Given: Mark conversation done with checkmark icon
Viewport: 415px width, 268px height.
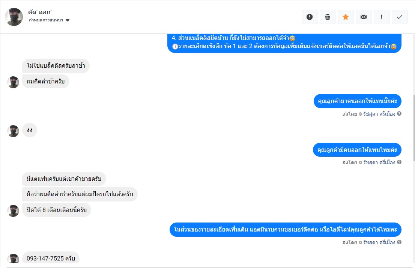Looking at the screenshot, I should point(399,17).
